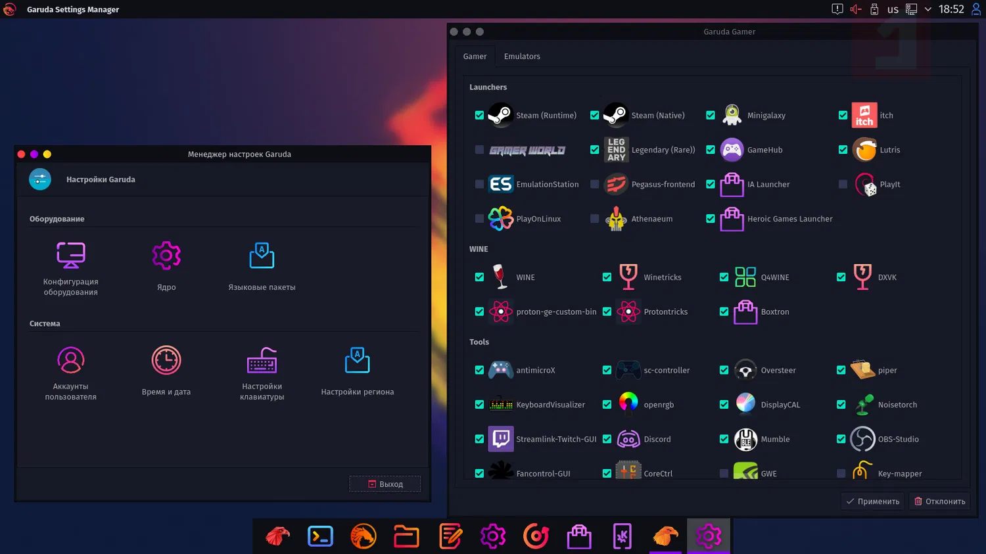Image resolution: width=986 pixels, height=554 pixels.
Task: Click the Streamlink-Twitch-GUI icon
Action: point(501,439)
